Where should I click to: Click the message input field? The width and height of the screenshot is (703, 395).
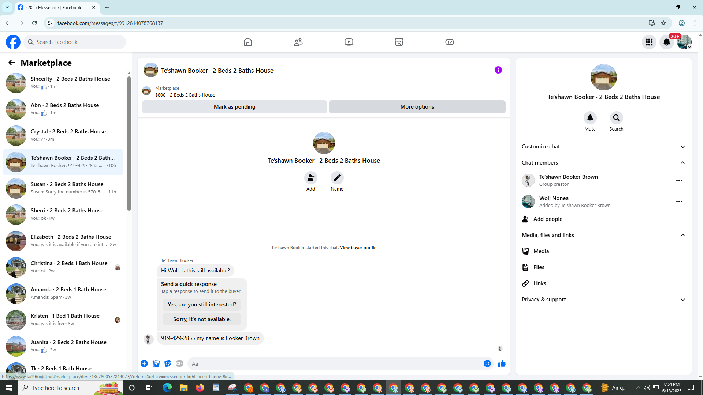point(335,364)
